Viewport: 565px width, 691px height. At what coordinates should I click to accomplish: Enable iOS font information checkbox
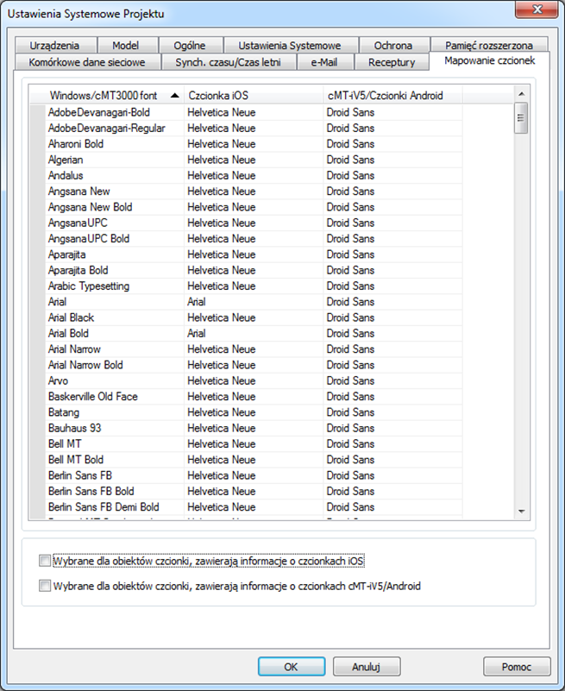tap(45, 561)
